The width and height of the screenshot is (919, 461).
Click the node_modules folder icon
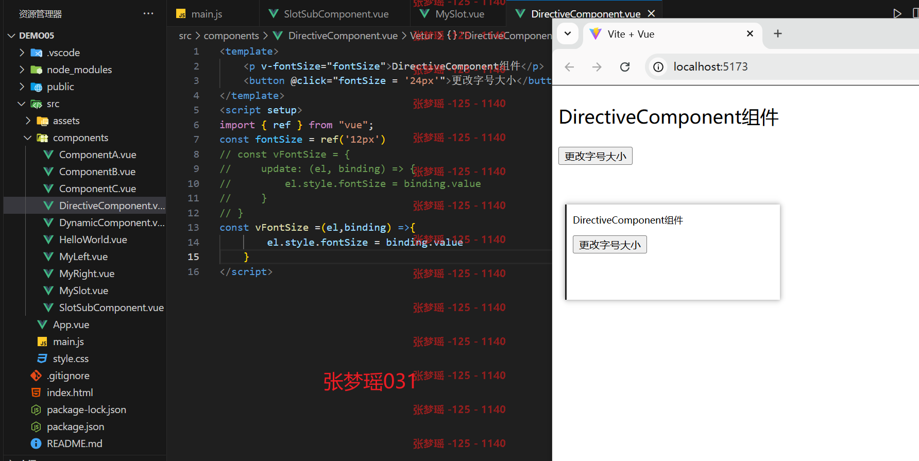(x=36, y=70)
